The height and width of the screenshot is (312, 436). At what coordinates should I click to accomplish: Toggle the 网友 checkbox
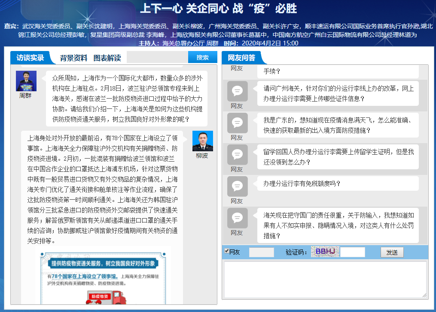pos(227,251)
